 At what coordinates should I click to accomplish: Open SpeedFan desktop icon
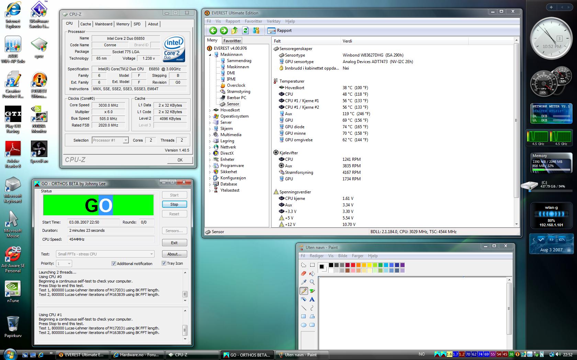tap(39, 152)
